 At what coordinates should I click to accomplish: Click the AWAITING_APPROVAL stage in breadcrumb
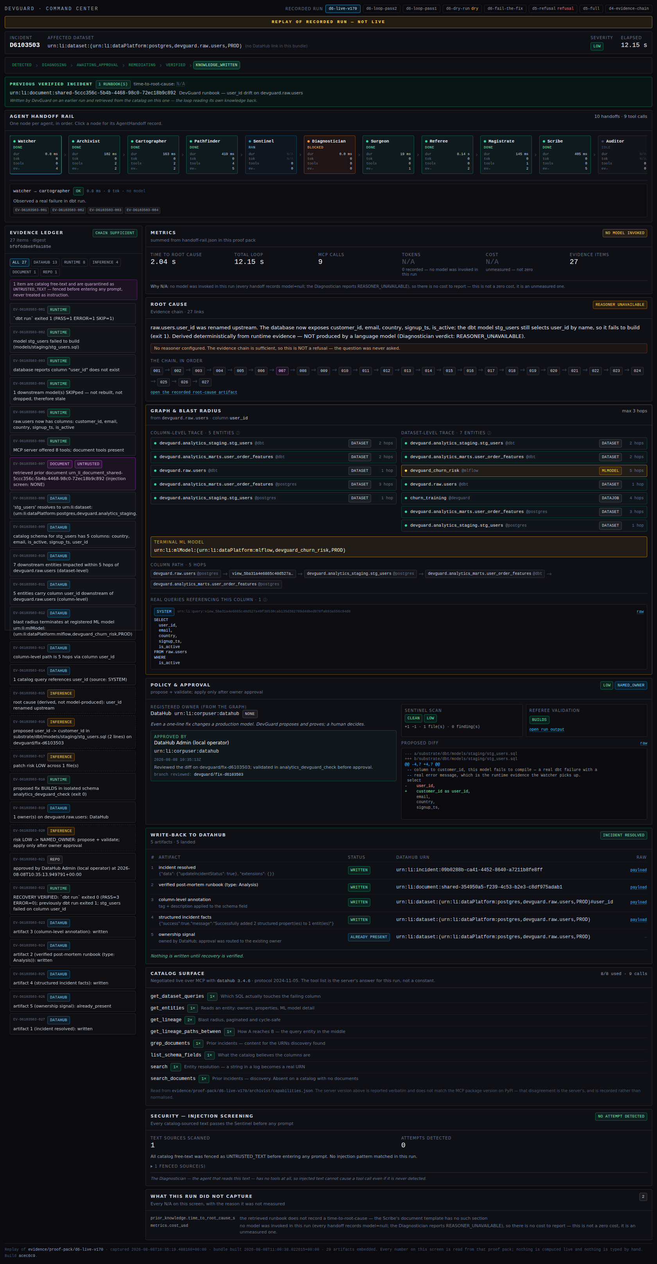pos(97,65)
